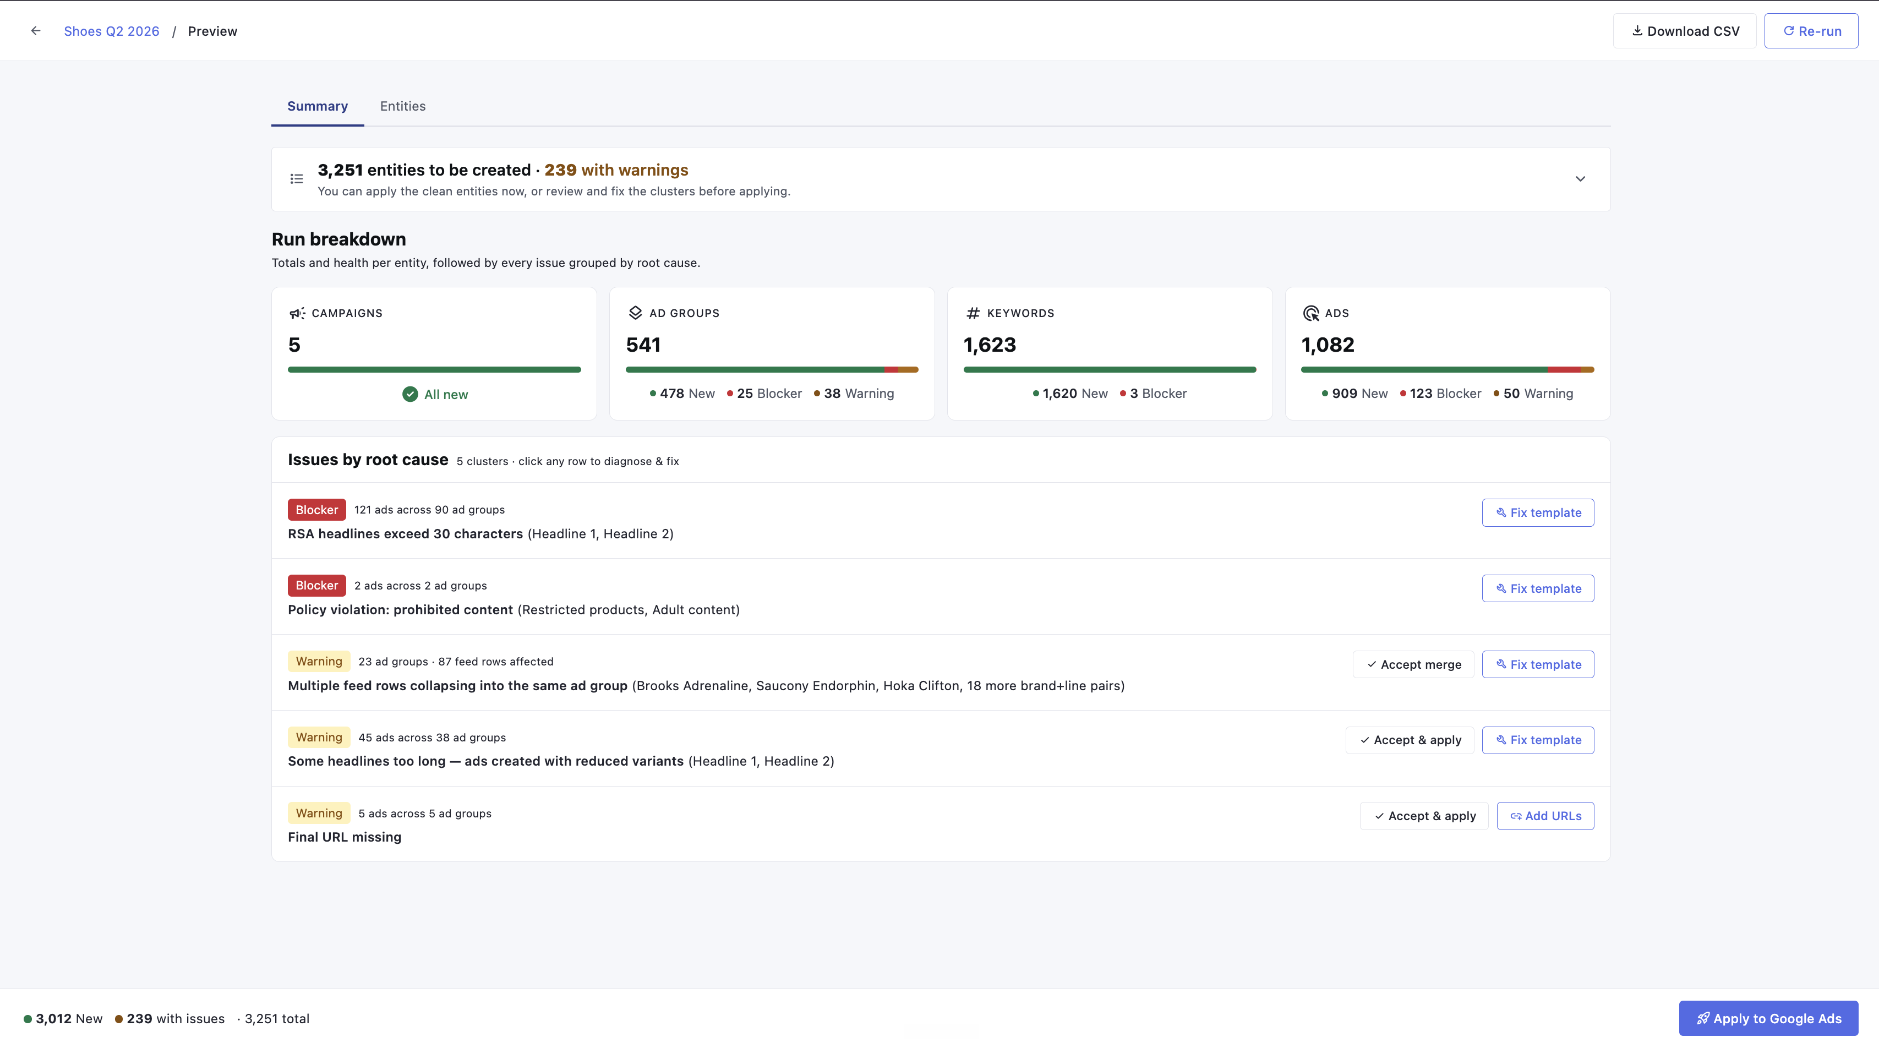Click the Ad Groups layers icon
The image size is (1879, 1048).
(635, 313)
